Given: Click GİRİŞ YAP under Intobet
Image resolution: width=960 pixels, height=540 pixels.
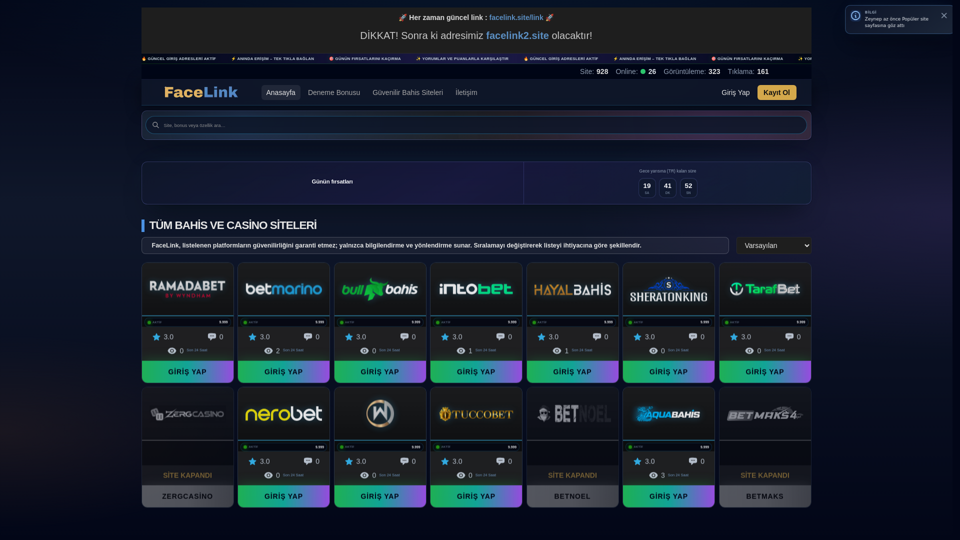Looking at the screenshot, I should click(x=476, y=372).
